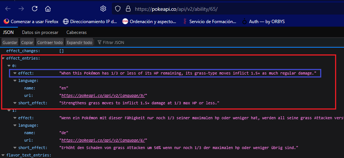Open the Ordenación y aspecto bookmark
The image size is (344, 158).
(x=149, y=22)
